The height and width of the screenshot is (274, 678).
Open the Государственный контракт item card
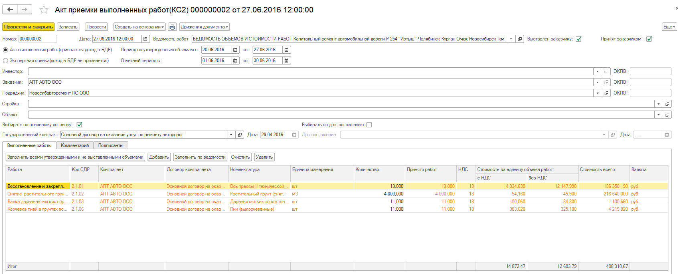click(240, 135)
